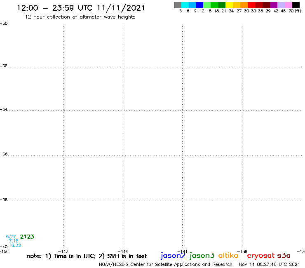Click the wave height value 6.27
Viewport: 305px width, 268px height.
[11, 237]
